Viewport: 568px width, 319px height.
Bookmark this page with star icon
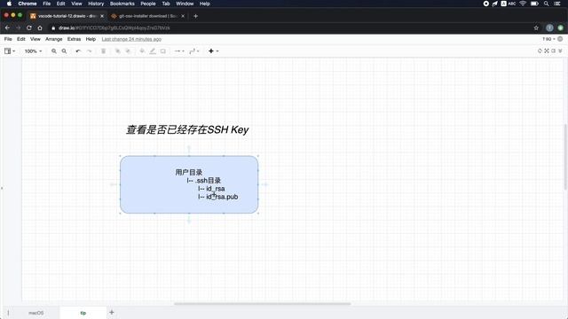tap(536, 27)
